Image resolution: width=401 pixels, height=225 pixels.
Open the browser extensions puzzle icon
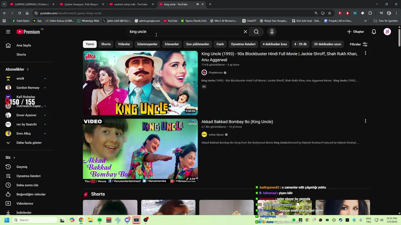tap(370, 13)
